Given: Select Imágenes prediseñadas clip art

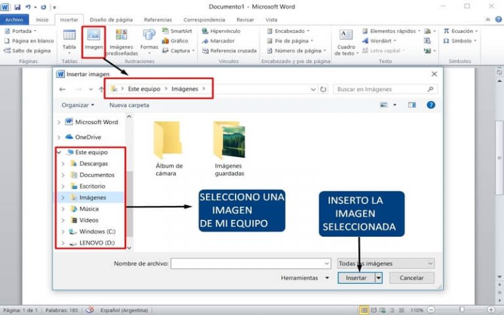Looking at the screenshot, I should pos(121,43).
